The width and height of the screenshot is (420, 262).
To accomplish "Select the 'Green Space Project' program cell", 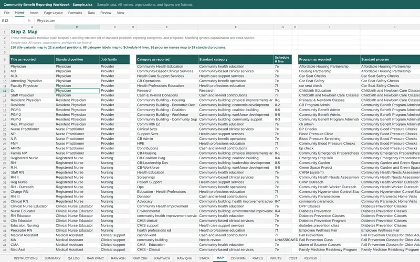I will point(329,168).
